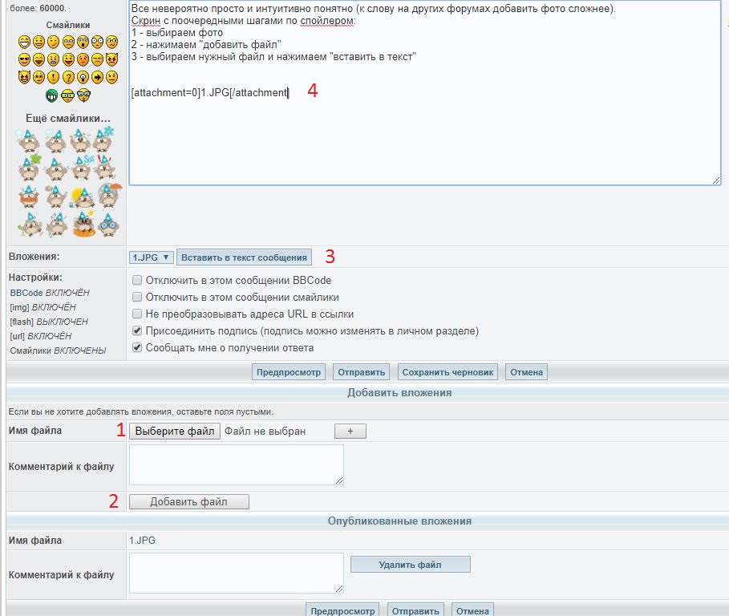Uncheck 'Сообщать мне о получении ответа'

point(137,348)
